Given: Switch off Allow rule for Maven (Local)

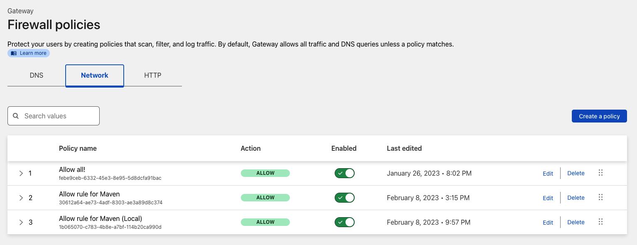Looking at the screenshot, I should 344,222.
